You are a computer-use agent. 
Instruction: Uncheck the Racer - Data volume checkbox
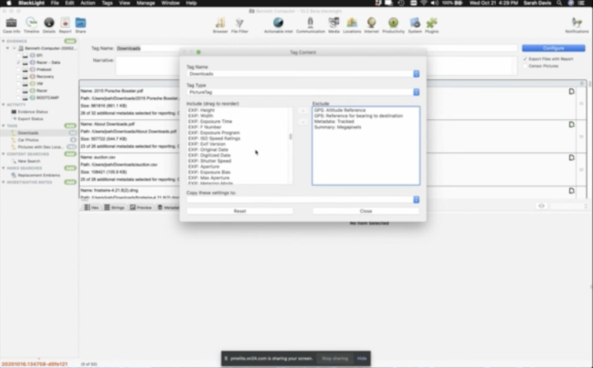pos(18,62)
